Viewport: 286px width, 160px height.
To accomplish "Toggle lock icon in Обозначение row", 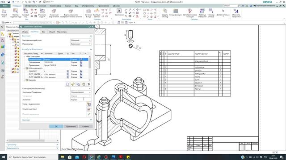I will point(81,62).
